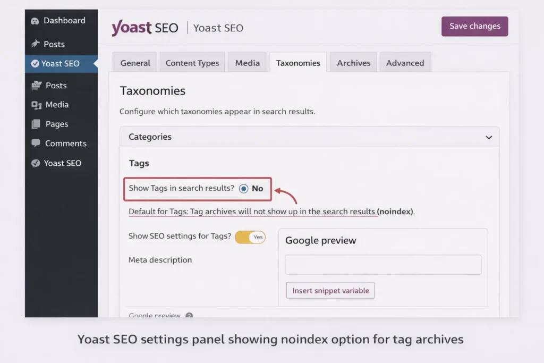
Task: Open the Content Types tab
Action: coord(192,62)
